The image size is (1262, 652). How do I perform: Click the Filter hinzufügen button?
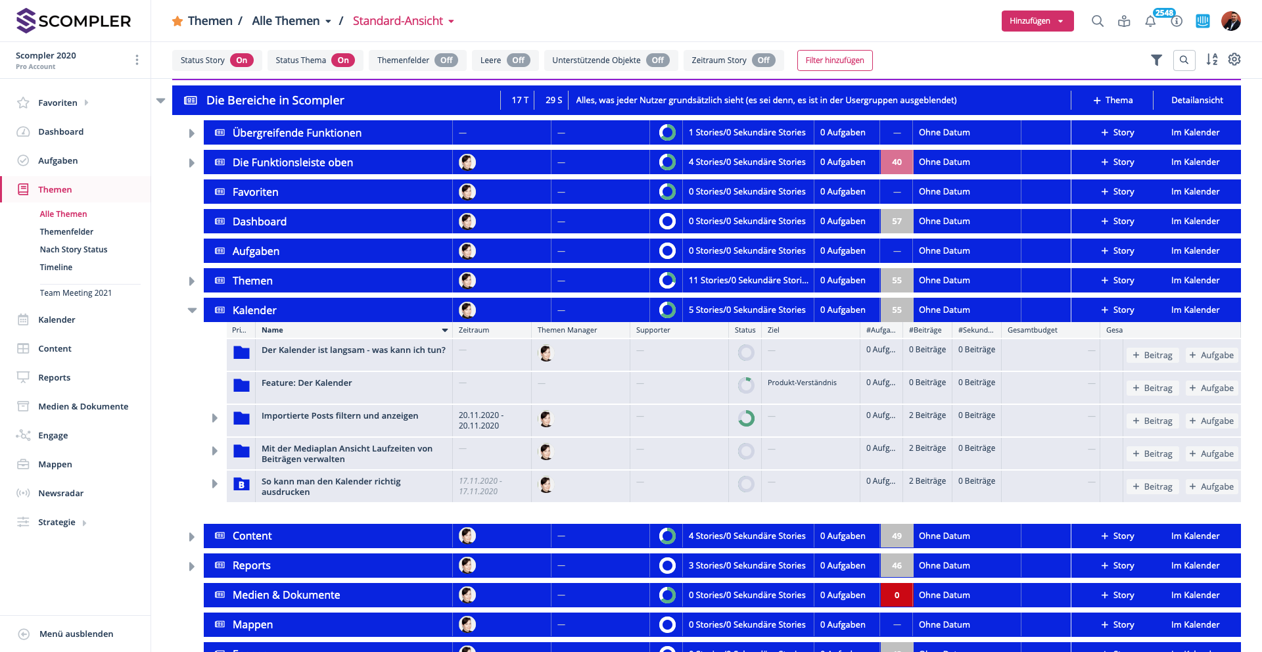click(x=835, y=60)
